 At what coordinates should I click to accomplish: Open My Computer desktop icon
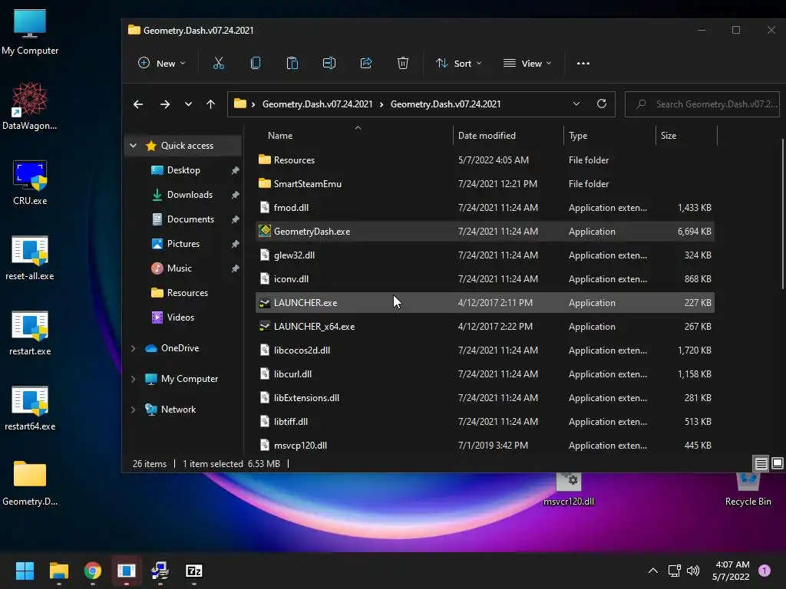click(30, 32)
